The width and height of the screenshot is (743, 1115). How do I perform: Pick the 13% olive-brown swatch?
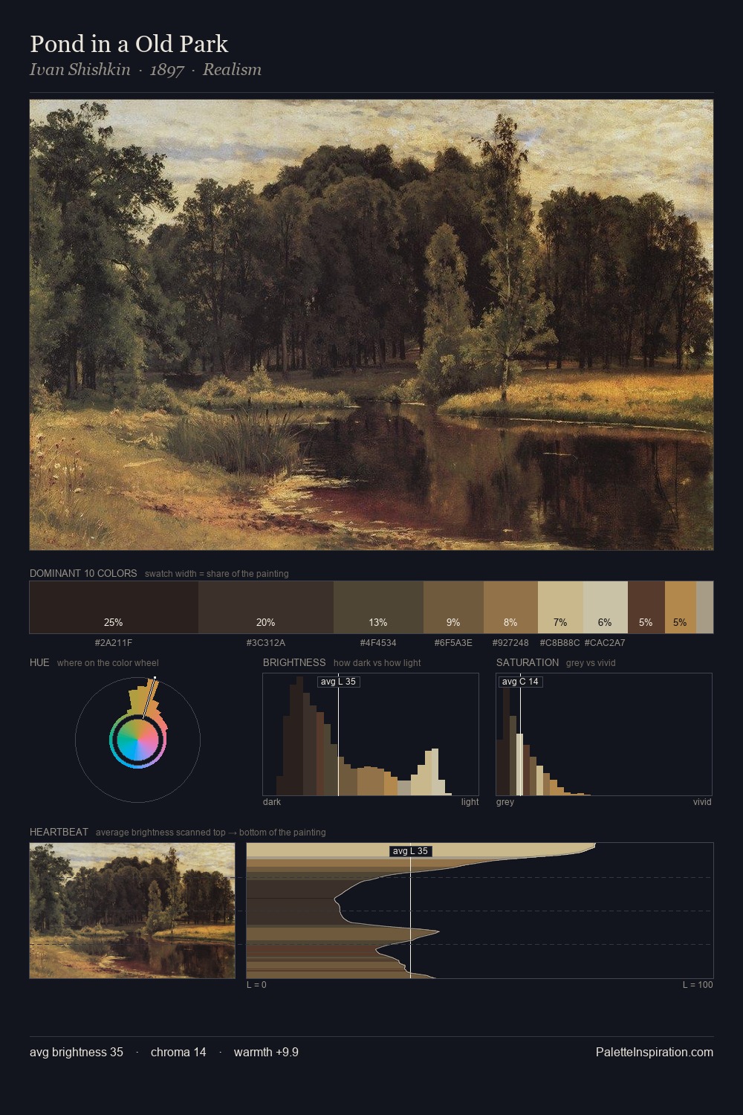tap(378, 607)
